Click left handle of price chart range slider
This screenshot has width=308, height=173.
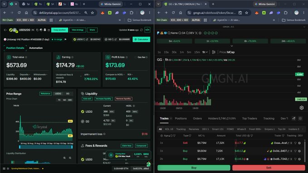coord(20,147)
